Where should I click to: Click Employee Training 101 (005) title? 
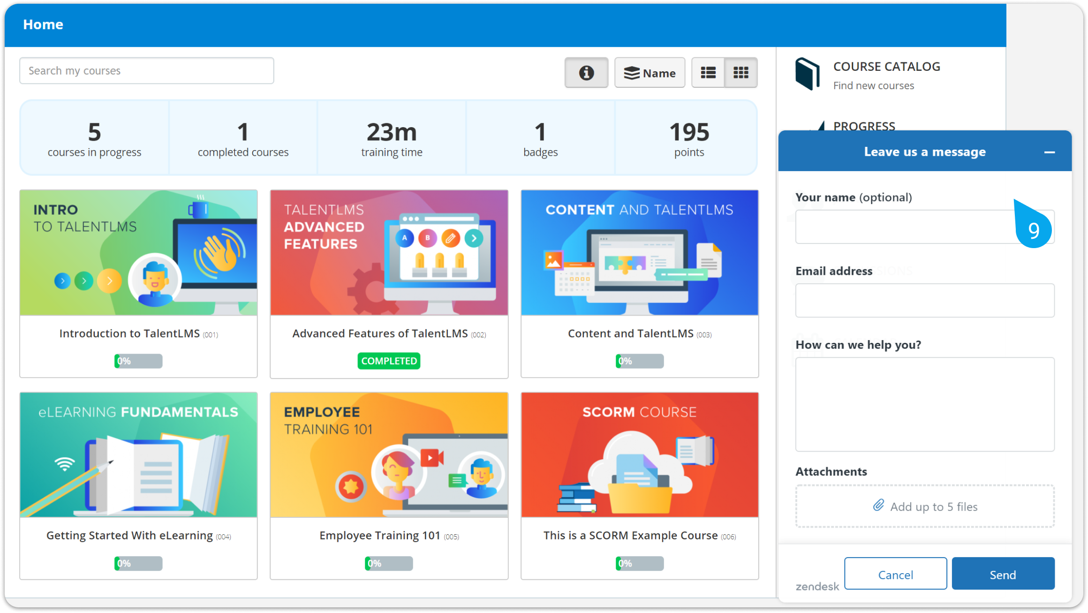(389, 536)
